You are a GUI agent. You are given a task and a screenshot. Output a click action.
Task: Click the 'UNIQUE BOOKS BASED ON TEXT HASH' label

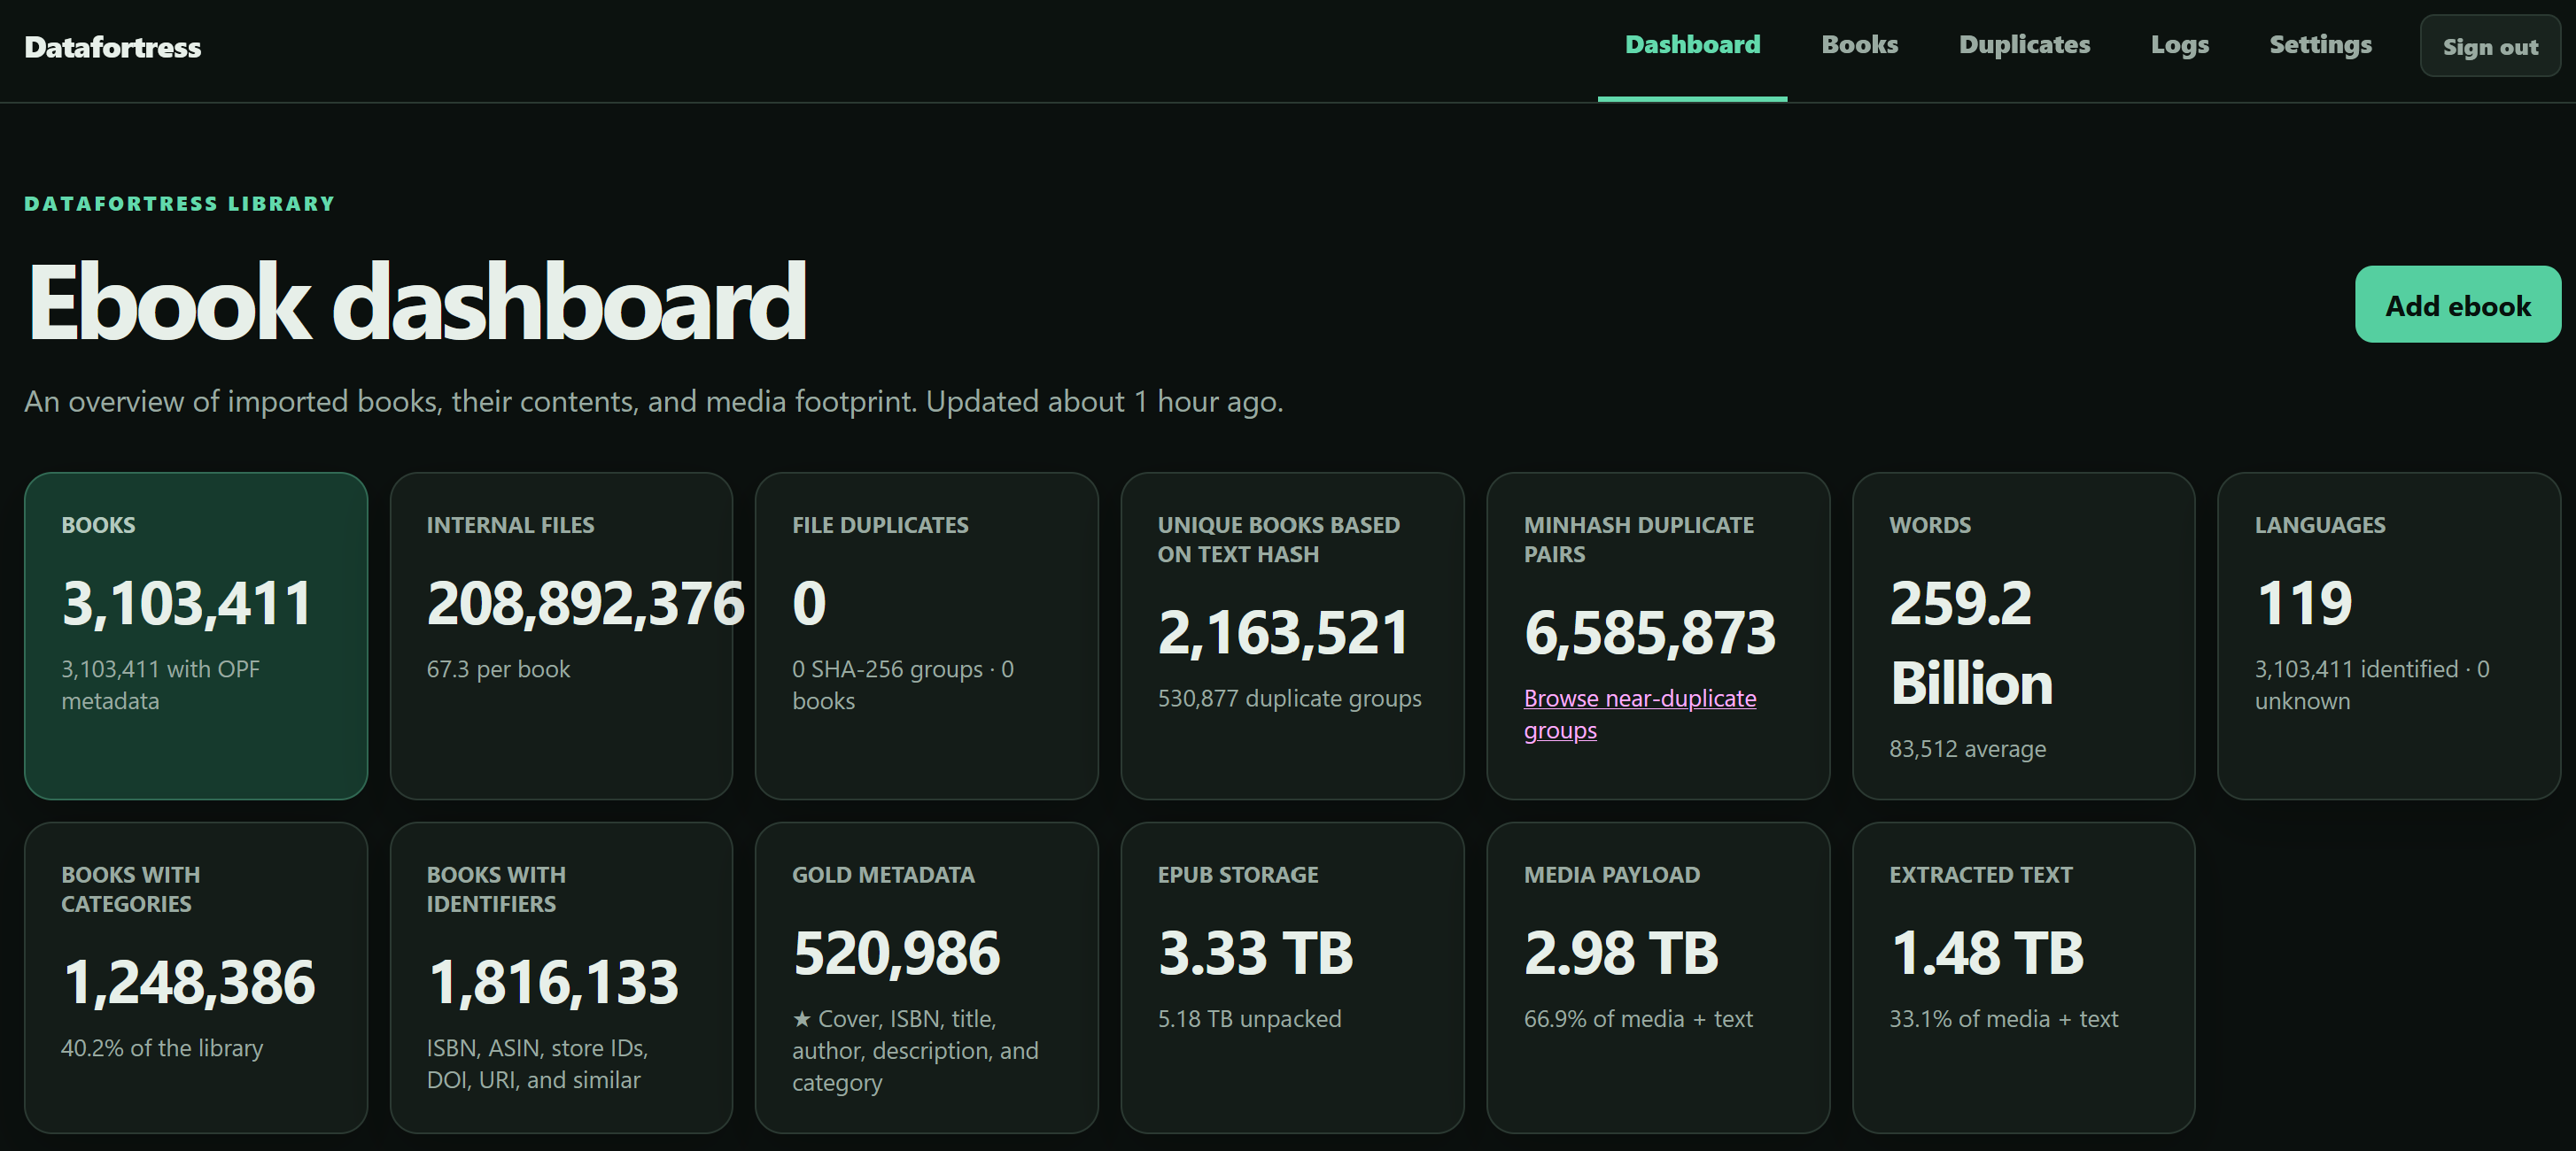[1279, 539]
